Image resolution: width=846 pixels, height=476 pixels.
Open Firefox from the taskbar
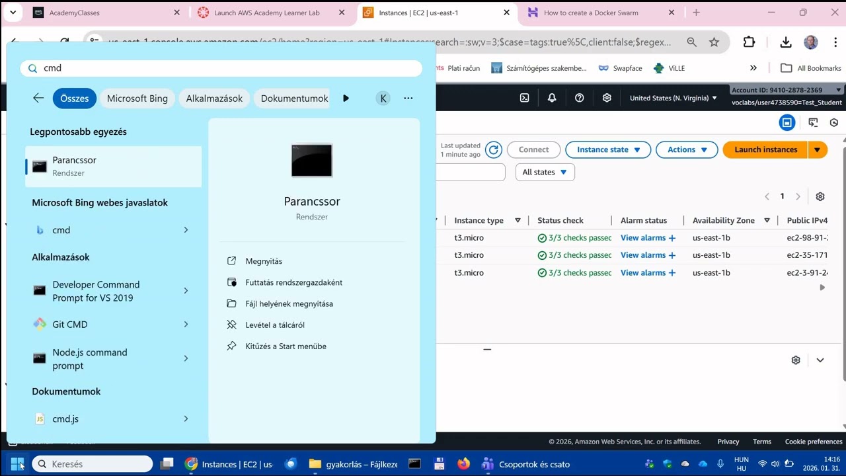tap(464, 464)
